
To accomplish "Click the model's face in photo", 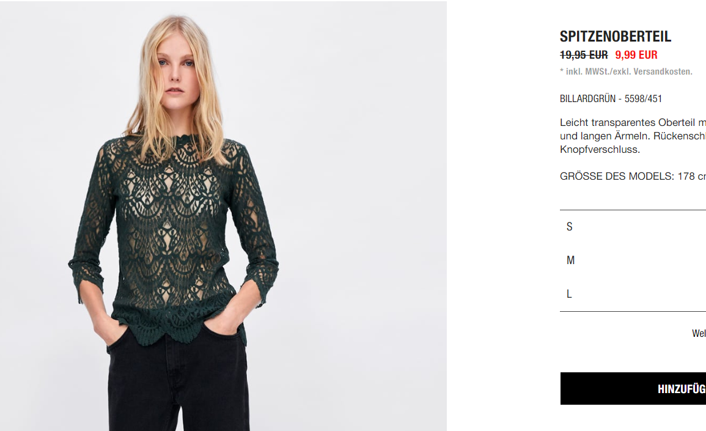I will [x=175, y=73].
